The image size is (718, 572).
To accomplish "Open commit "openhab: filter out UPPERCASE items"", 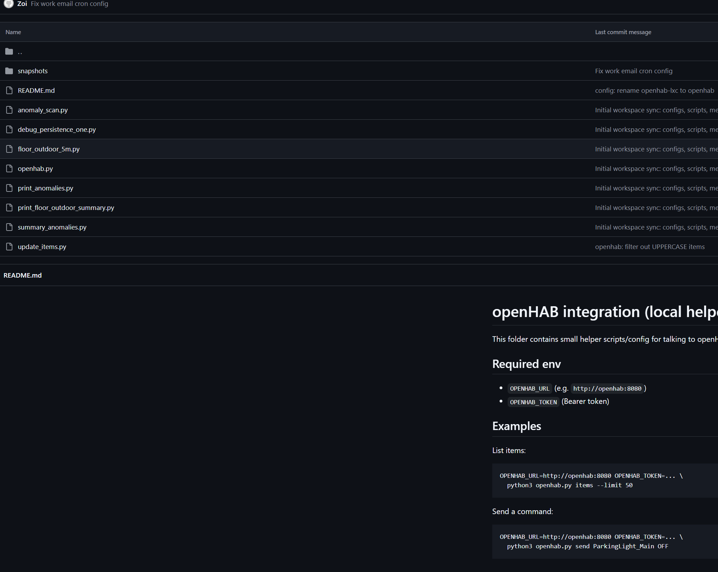I will [650, 247].
